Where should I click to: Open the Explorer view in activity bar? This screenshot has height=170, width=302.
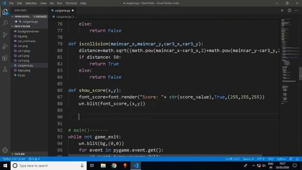pyautogui.click(x=5, y=12)
